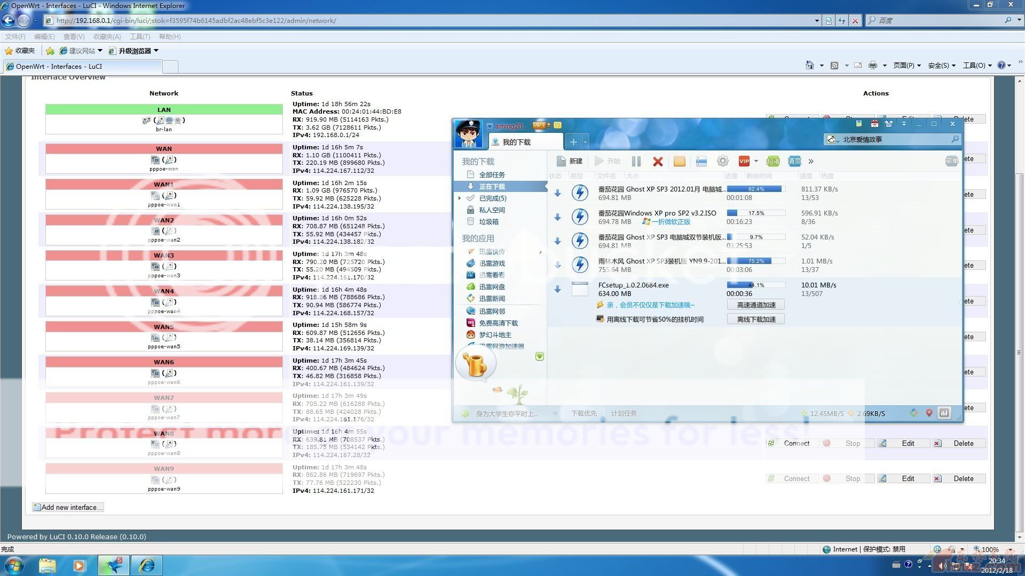Click the IE Home icon

pos(810,65)
